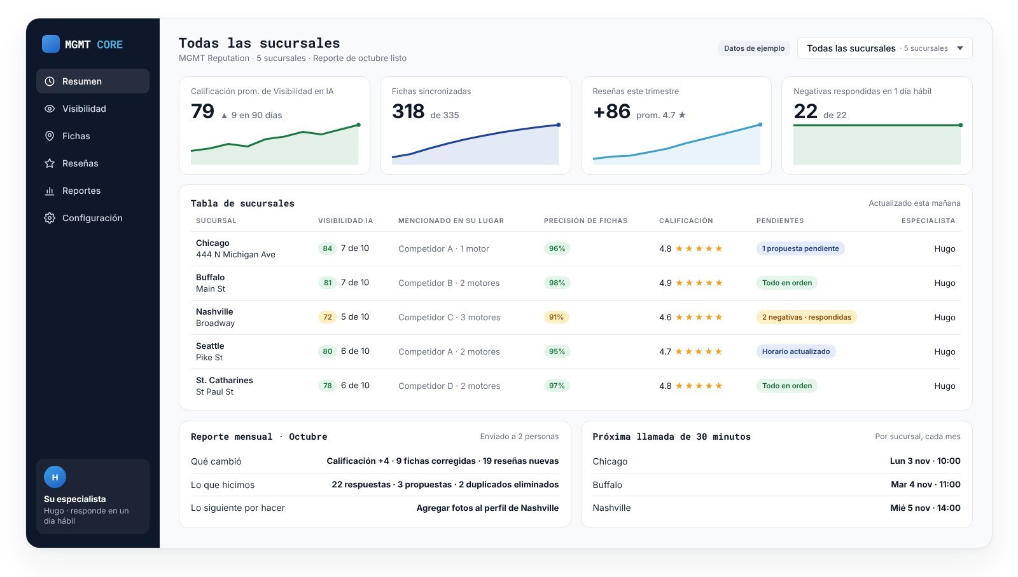Click the clock icon beside Resumen

50,81
